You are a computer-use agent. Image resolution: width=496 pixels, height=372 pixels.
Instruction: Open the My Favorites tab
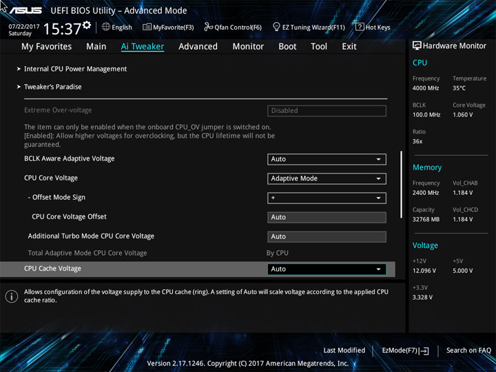pos(47,47)
